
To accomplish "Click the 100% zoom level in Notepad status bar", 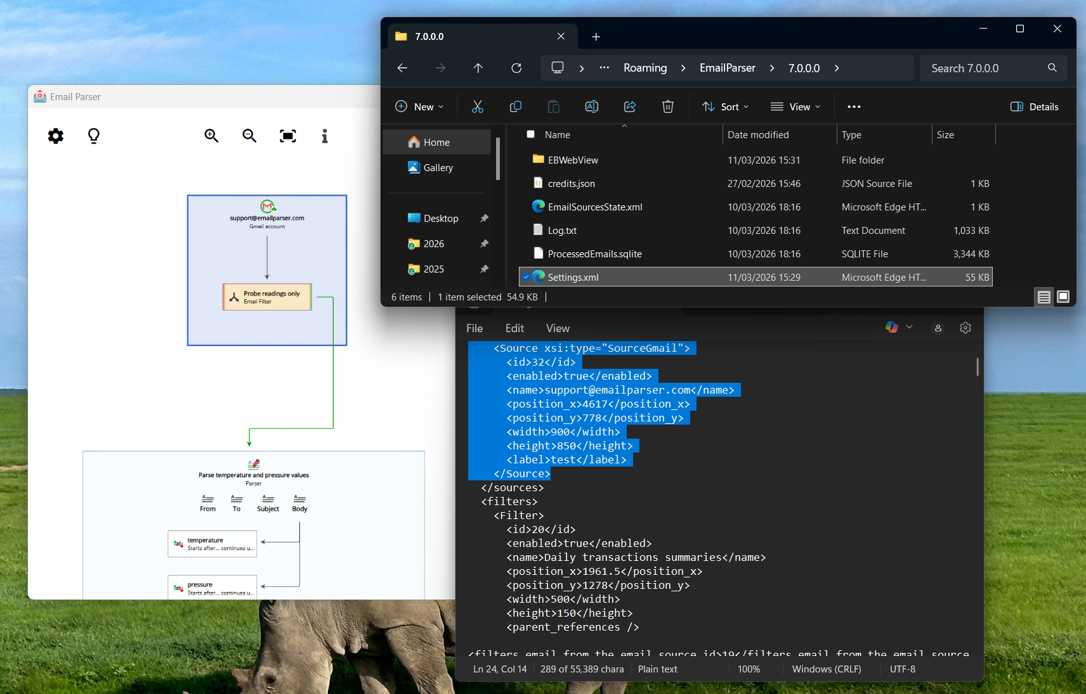I will (x=749, y=669).
